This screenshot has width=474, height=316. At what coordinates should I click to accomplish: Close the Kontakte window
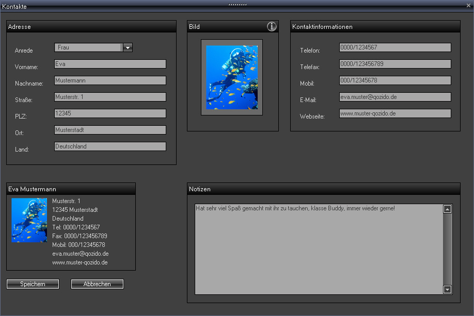[x=468, y=6]
